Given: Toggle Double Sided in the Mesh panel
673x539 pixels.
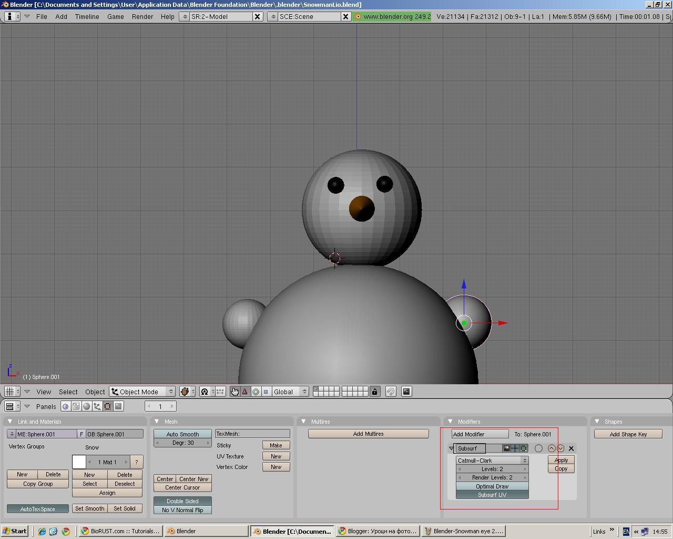Looking at the screenshot, I should [182, 501].
